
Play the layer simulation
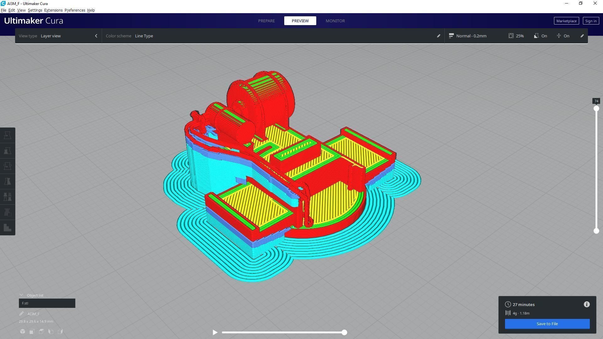pos(215,332)
